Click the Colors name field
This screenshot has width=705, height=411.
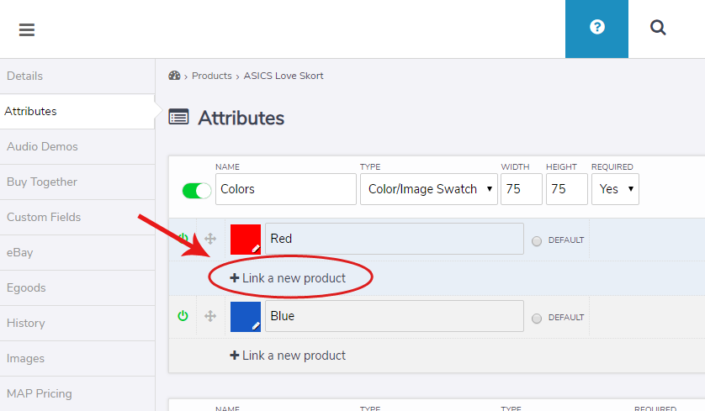286,189
